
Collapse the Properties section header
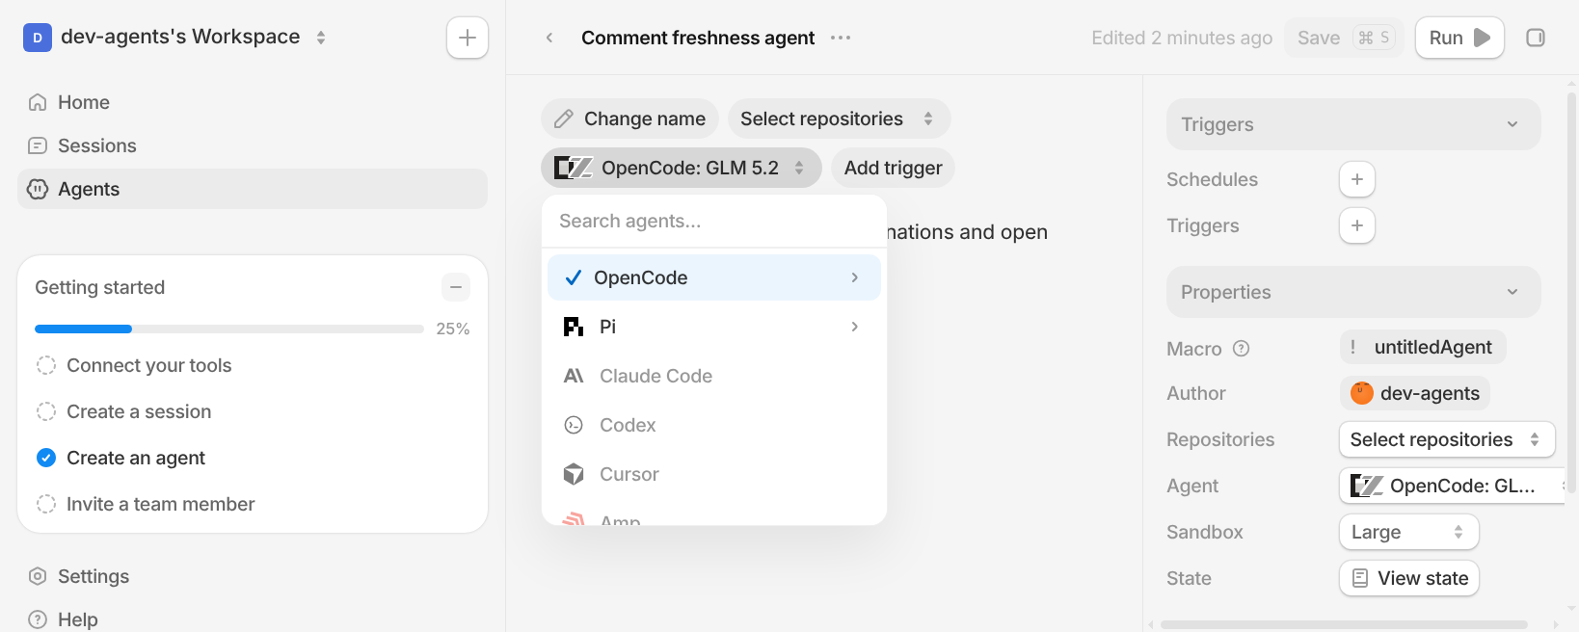pos(1353,292)
